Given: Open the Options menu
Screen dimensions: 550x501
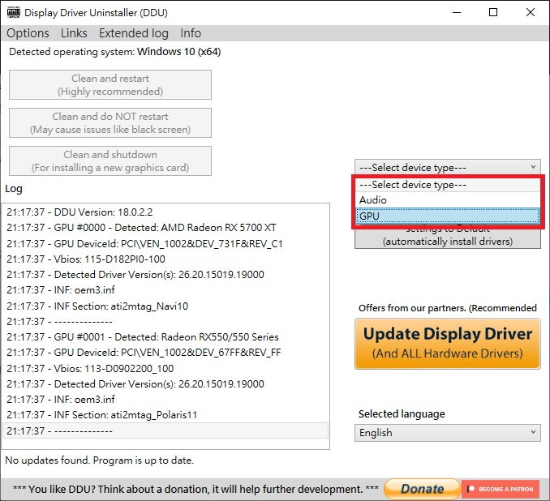Looking at the screenshot, I should pos(28,33).
